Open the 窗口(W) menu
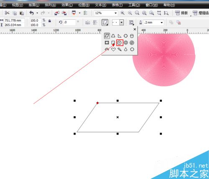 (152, 5)
